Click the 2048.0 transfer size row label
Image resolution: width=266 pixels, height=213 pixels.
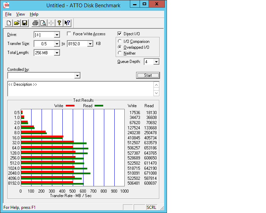(x=14, y=173)
